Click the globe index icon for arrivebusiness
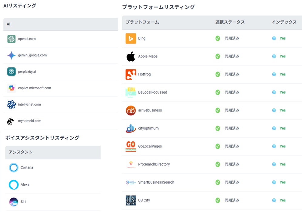302x212 pixels. 274,110
